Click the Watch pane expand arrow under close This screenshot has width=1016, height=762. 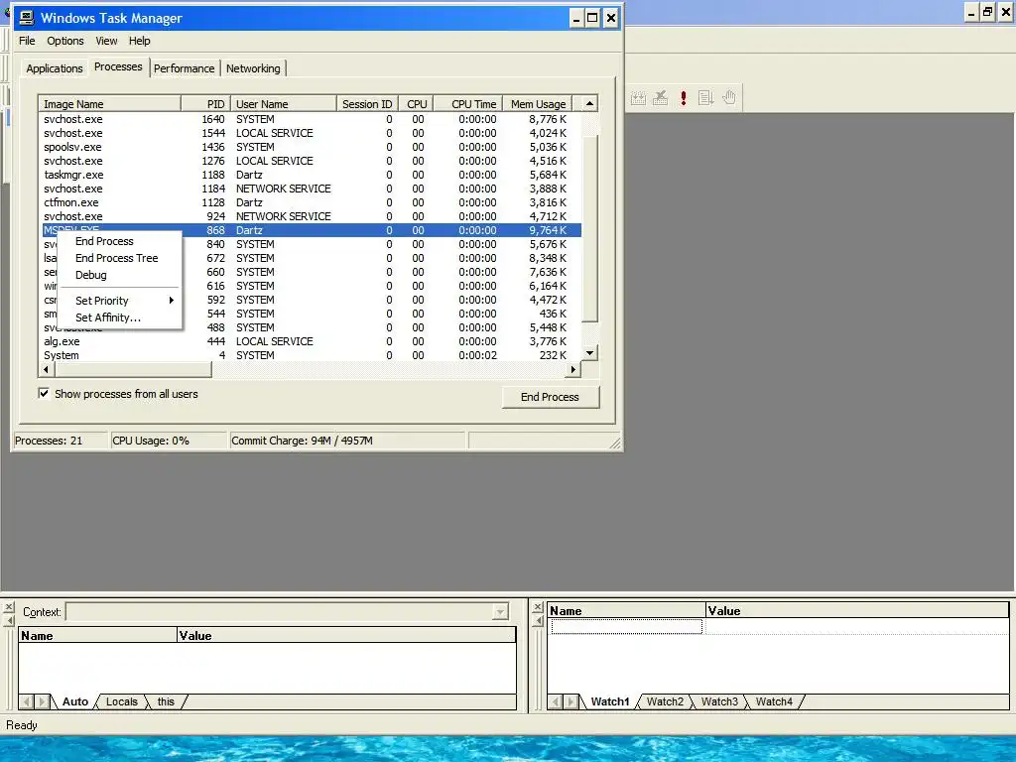click(537, 621)
